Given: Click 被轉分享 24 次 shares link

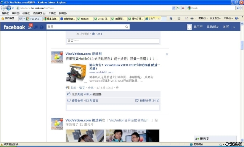Looking at the screenshot, I should (149, 101).
